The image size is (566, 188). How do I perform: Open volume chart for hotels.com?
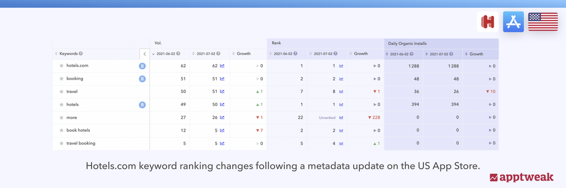(x=222, y=65)
